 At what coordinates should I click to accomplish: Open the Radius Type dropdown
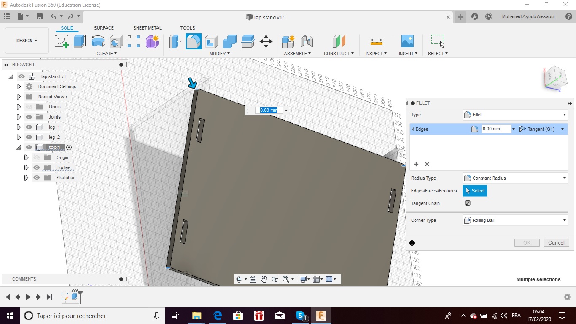pyautogui.click(x=515, y=178)
